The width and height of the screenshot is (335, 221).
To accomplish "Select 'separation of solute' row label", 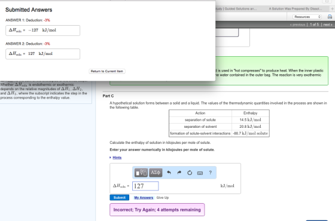I will coord(200,119).
